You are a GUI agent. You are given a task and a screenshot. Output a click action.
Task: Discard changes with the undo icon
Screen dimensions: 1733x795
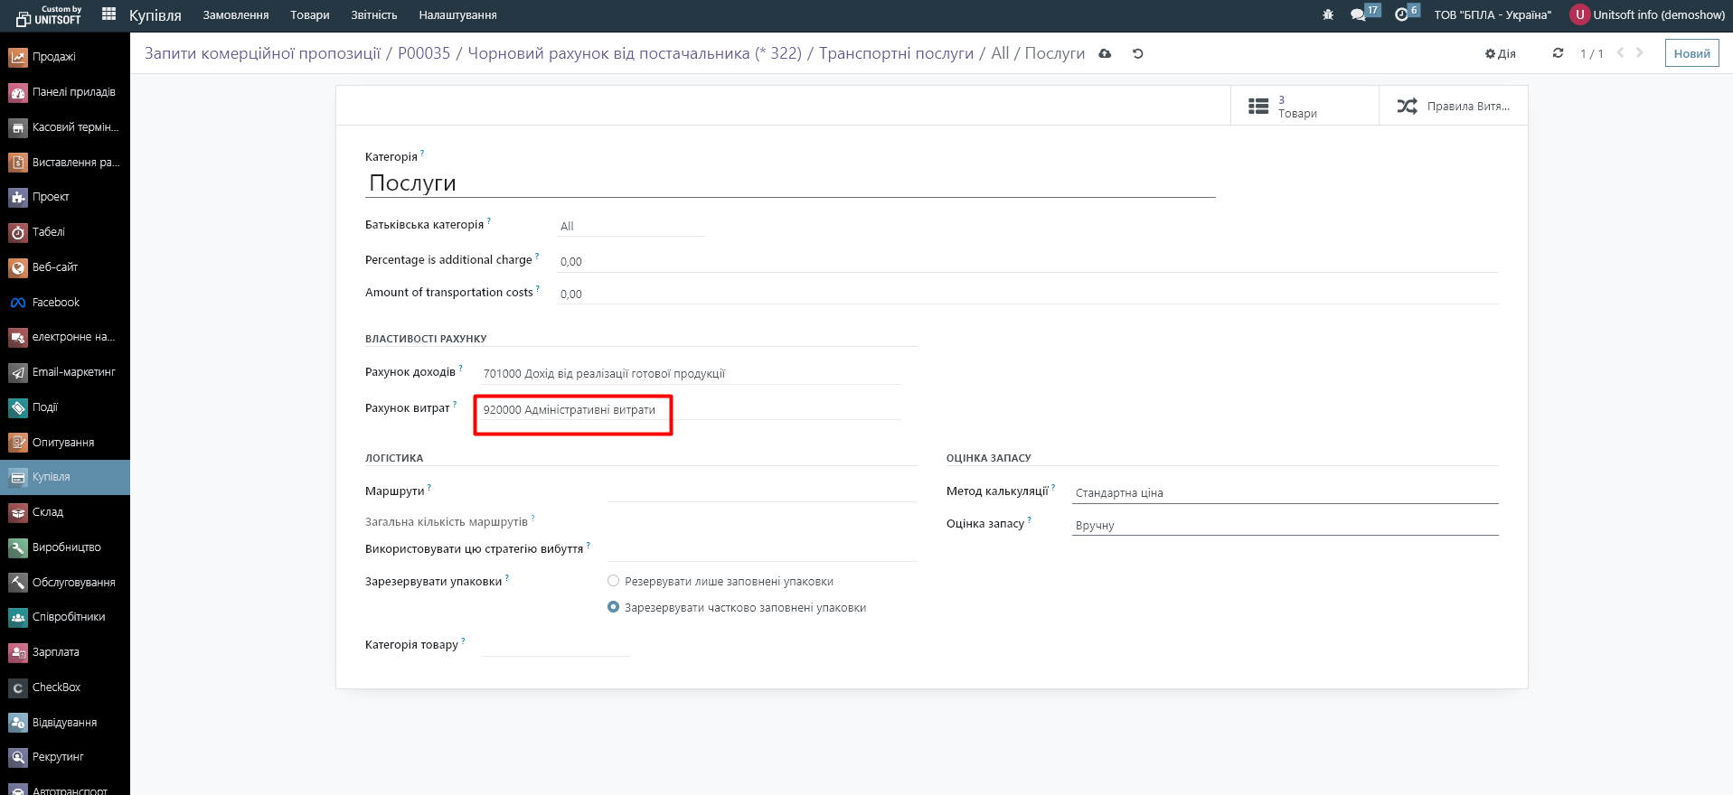(1138, 54)
